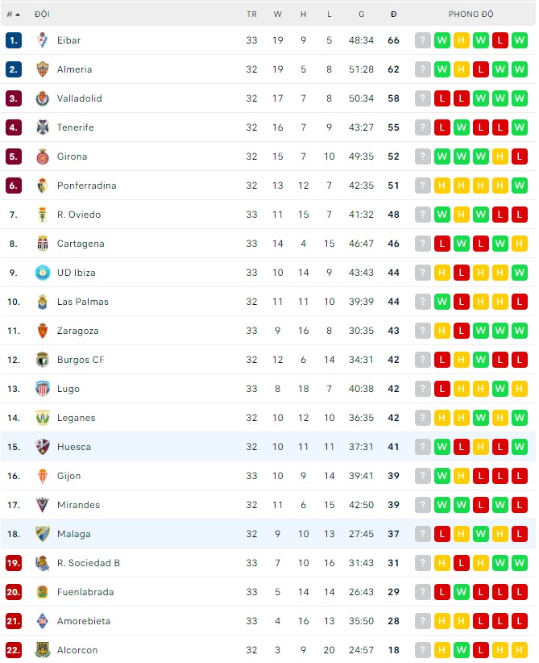539x663 pixels.
Task: Click the Eibar club crest
Action: pyautogui.click(x=42, y=40)
